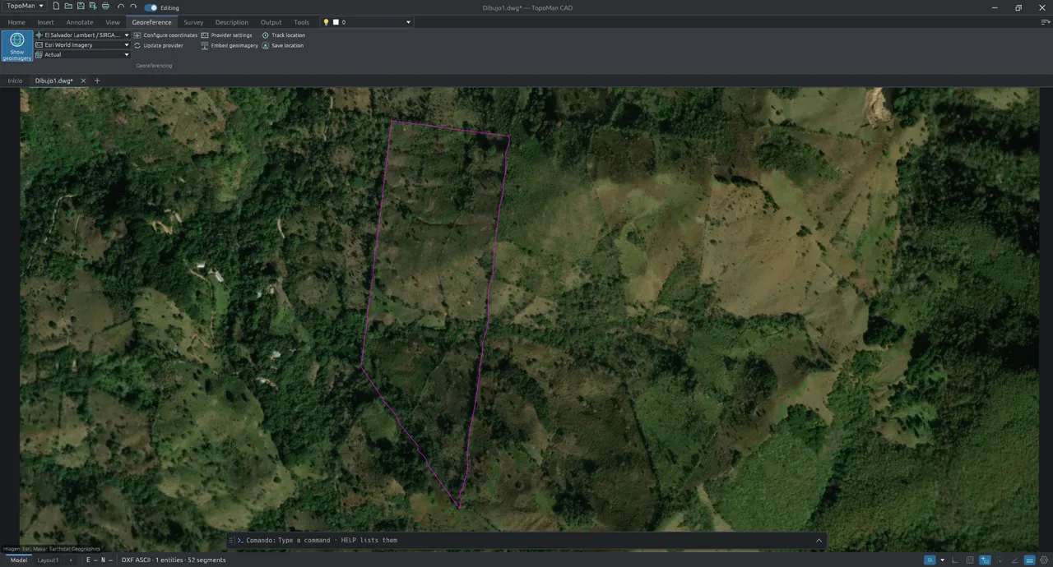
Task: Open the View ribbon tab
Action: coord(113,22)
